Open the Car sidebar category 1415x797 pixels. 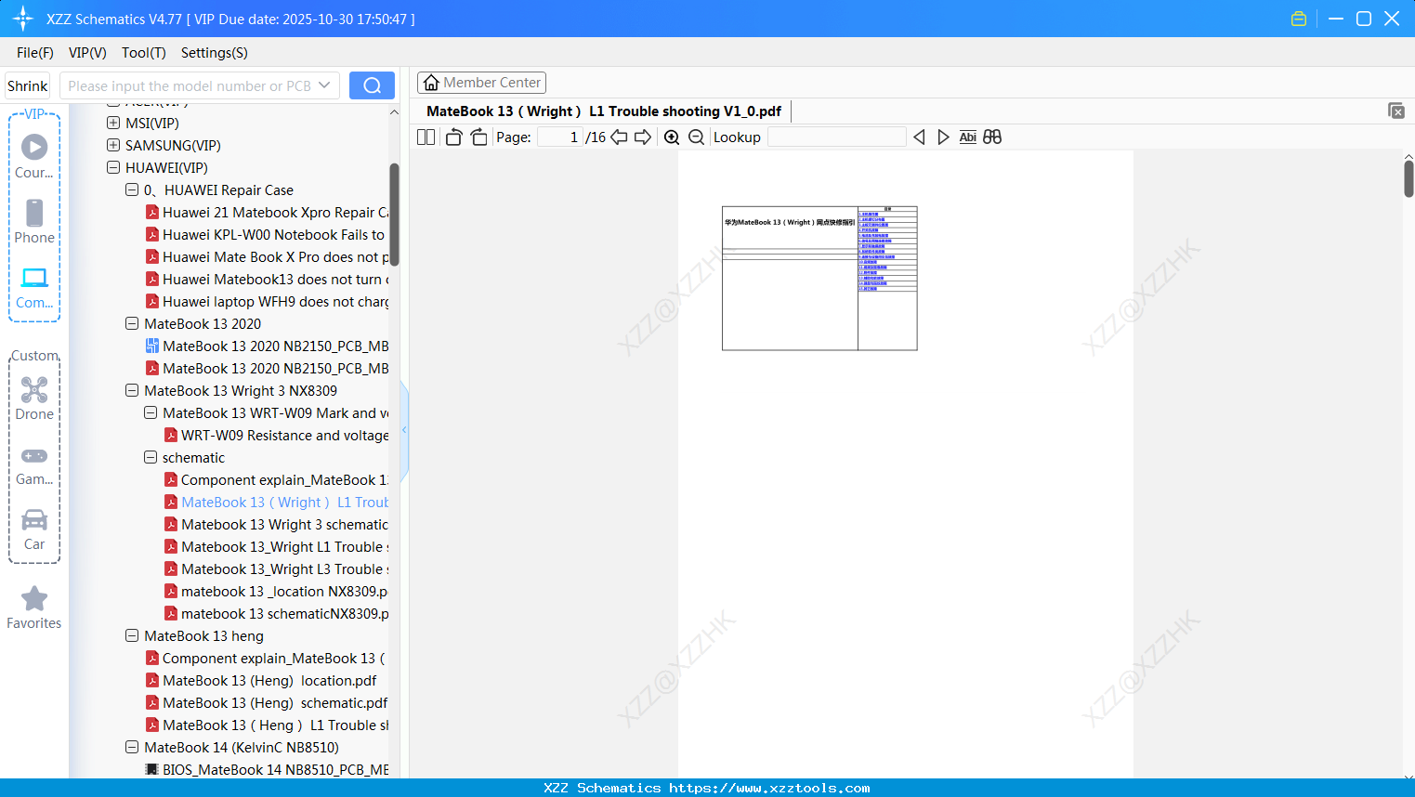pos(34,529)
